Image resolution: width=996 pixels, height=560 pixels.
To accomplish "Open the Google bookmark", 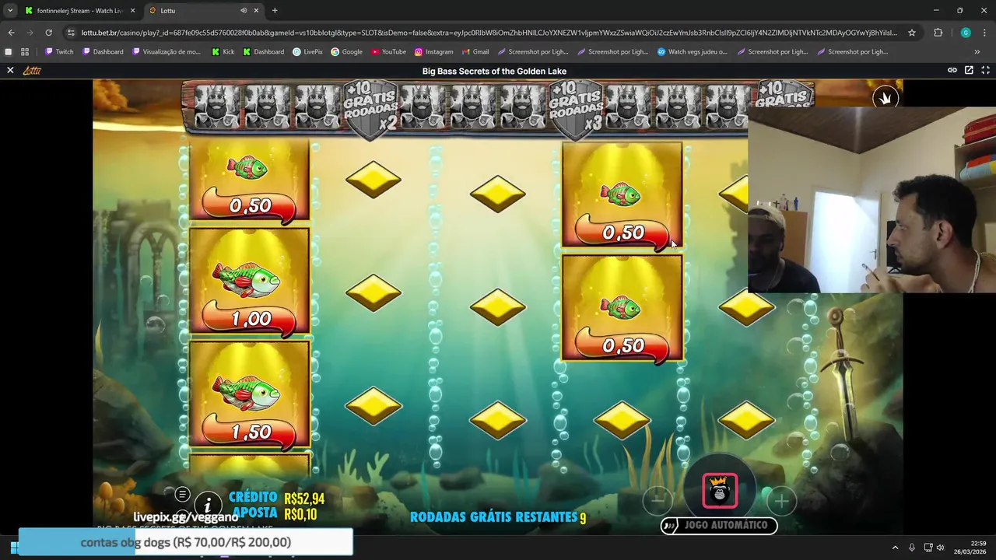I will click(346, 52).
